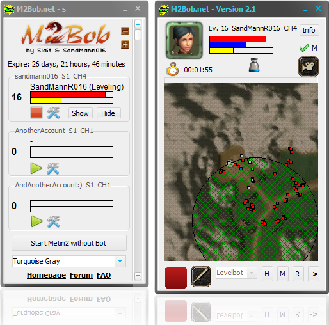Click the Hide button for SandMannR016

(108, 113)
